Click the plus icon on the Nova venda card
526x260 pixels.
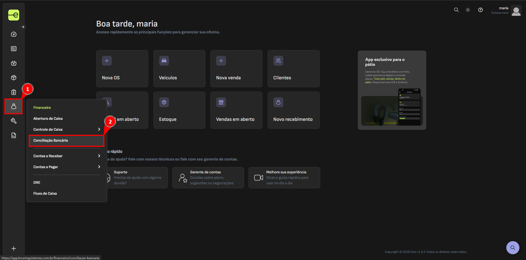coord(221,61)
